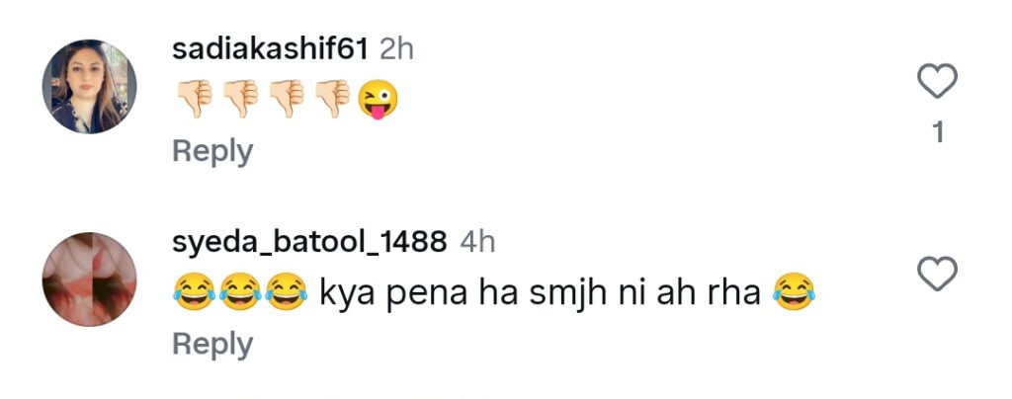
Task: Click the 4h timestamp beside syeda_batool_1488
Action: (x=477, y=242)
